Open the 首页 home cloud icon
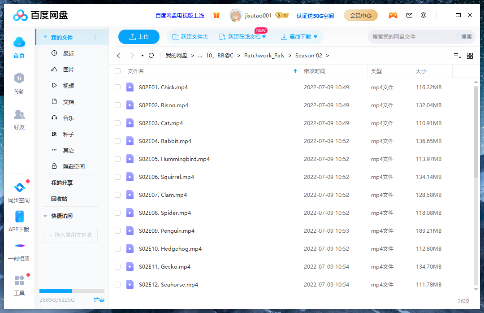Screen dimensions: 484x313 coord(19,42)
